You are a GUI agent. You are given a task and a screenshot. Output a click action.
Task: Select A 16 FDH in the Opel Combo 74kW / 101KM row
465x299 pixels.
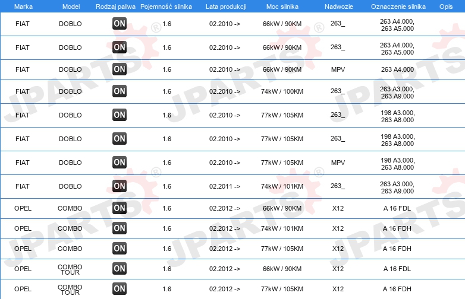(x=397, y=228)
